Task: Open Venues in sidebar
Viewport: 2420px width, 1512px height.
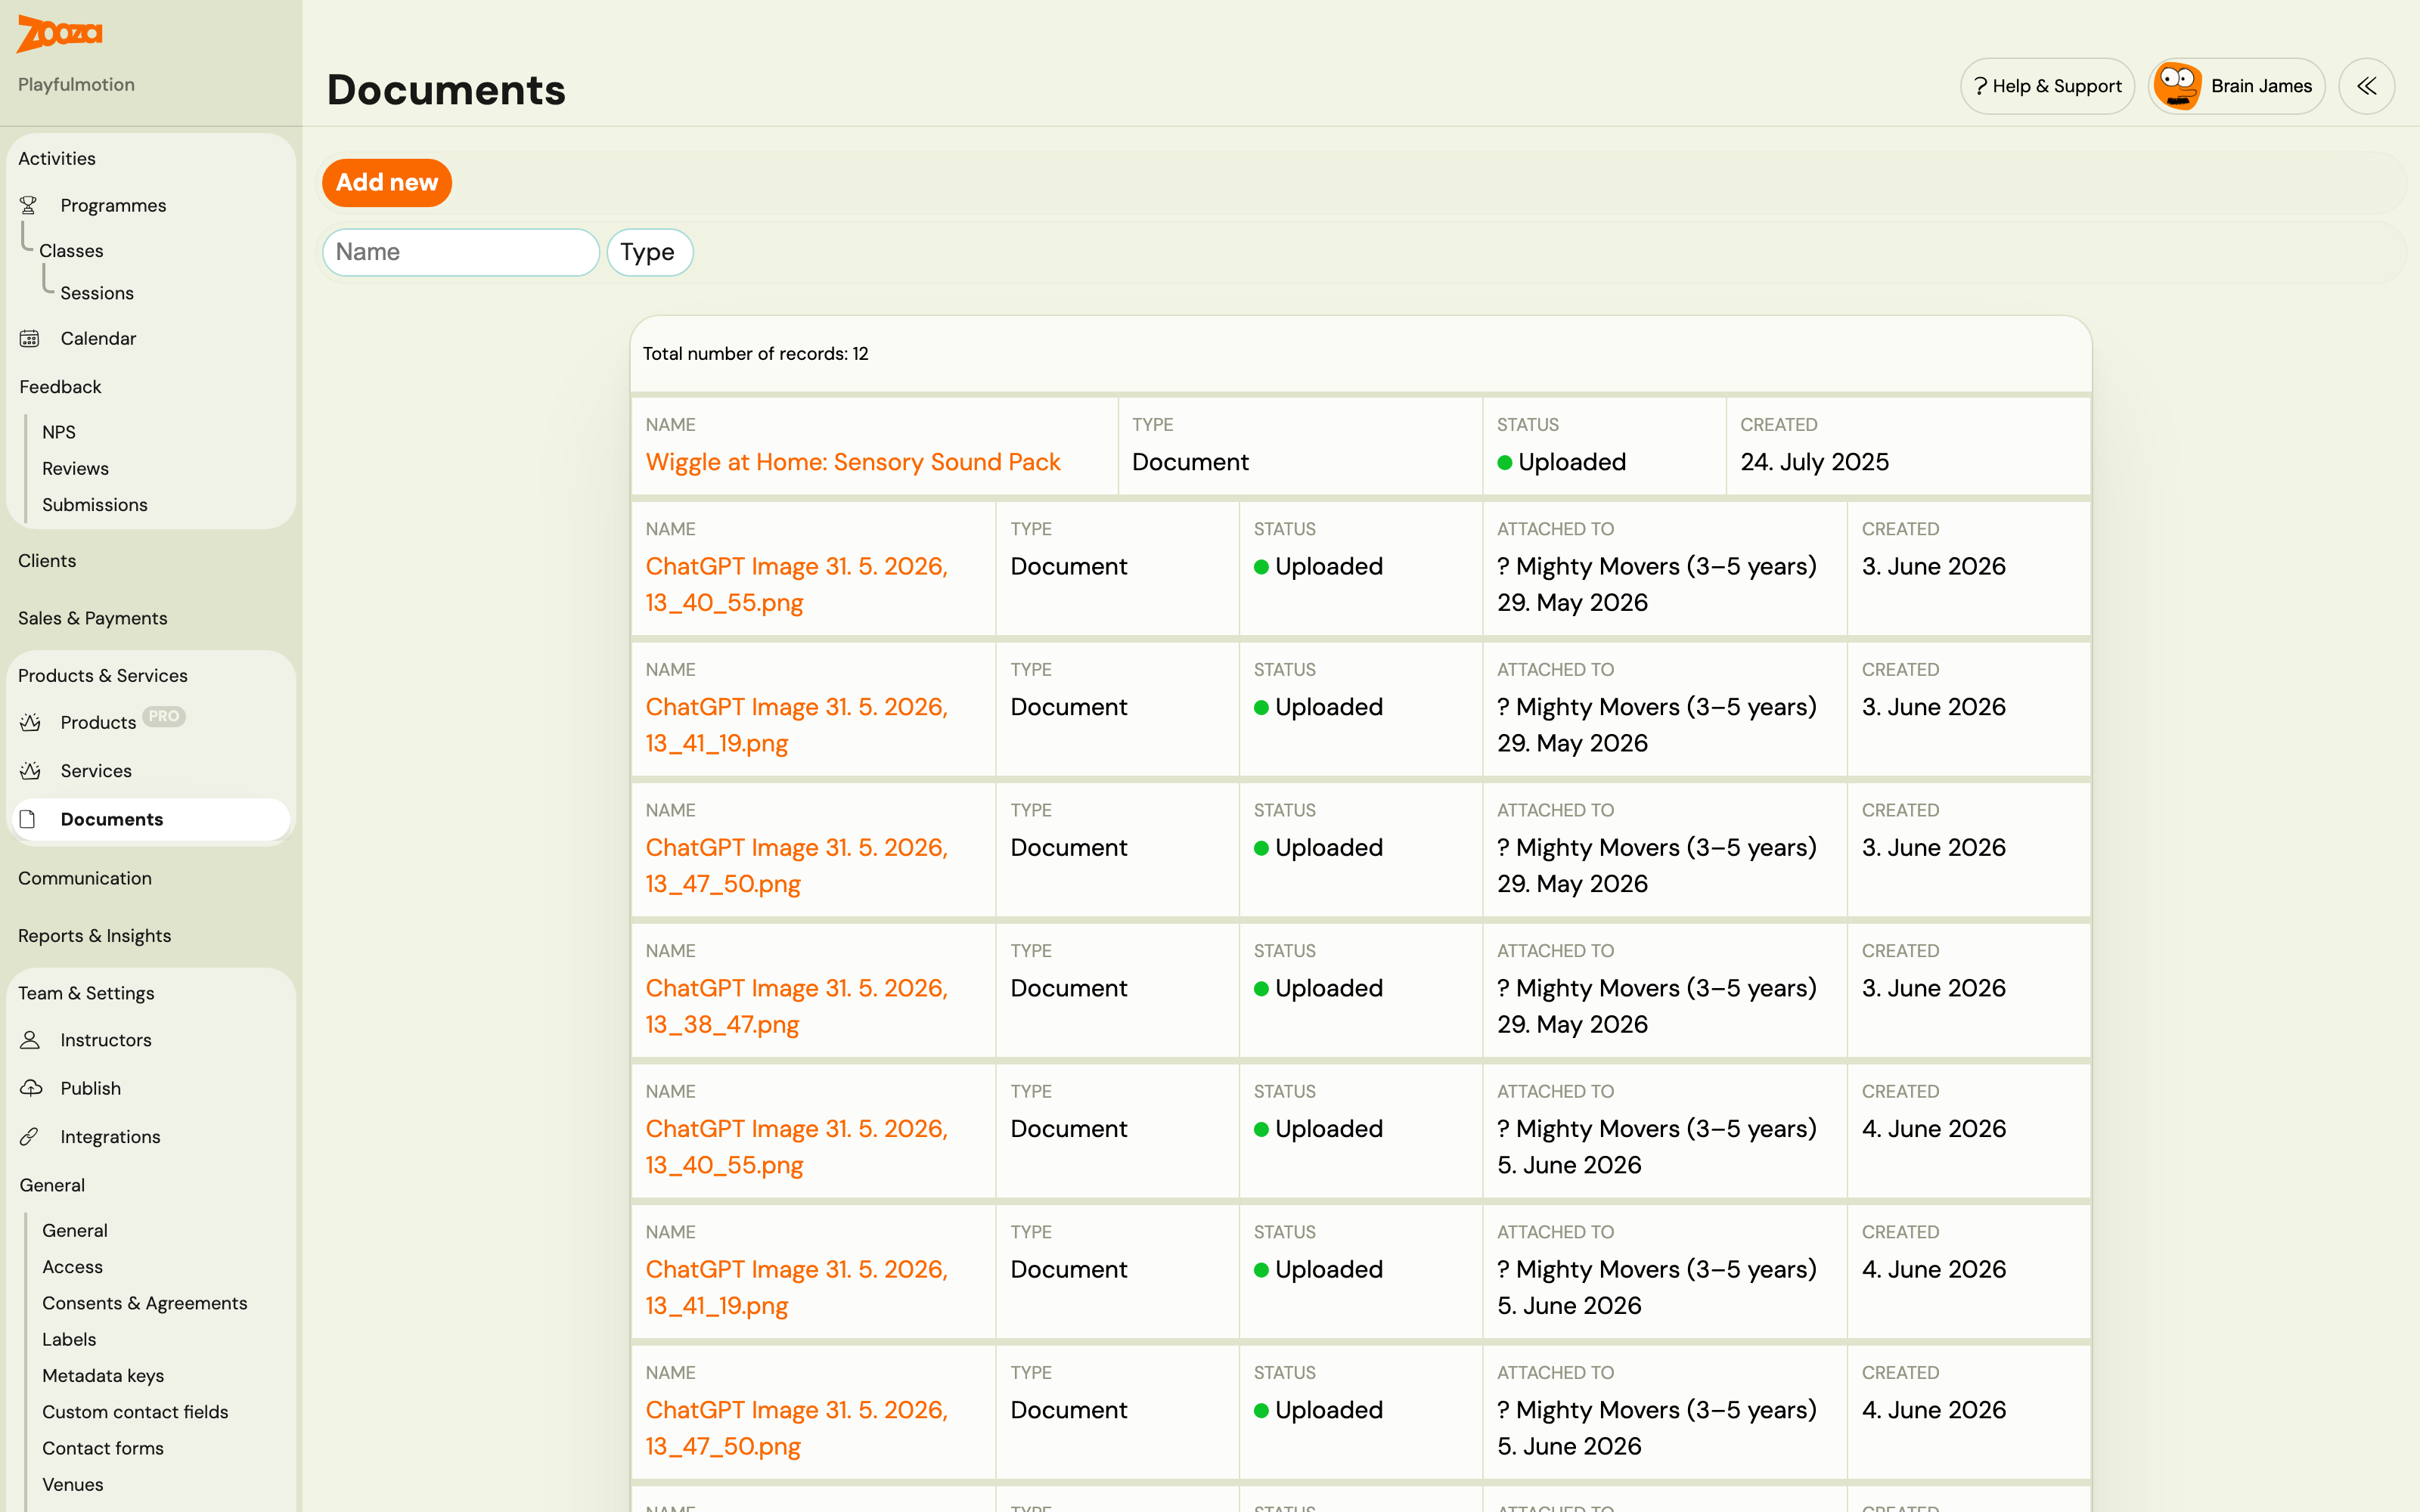Action: tap(73, 1484)
